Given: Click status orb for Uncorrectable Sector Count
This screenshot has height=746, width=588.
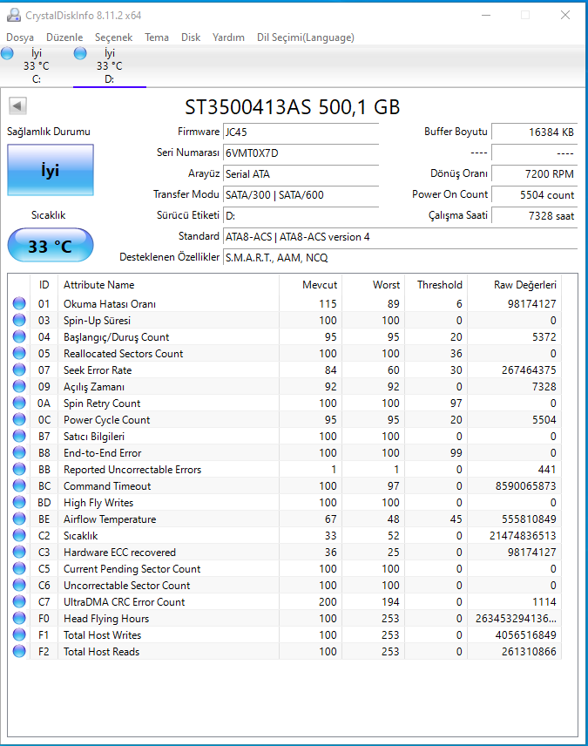Looking at the screenshot, I should tap(19, 585).
